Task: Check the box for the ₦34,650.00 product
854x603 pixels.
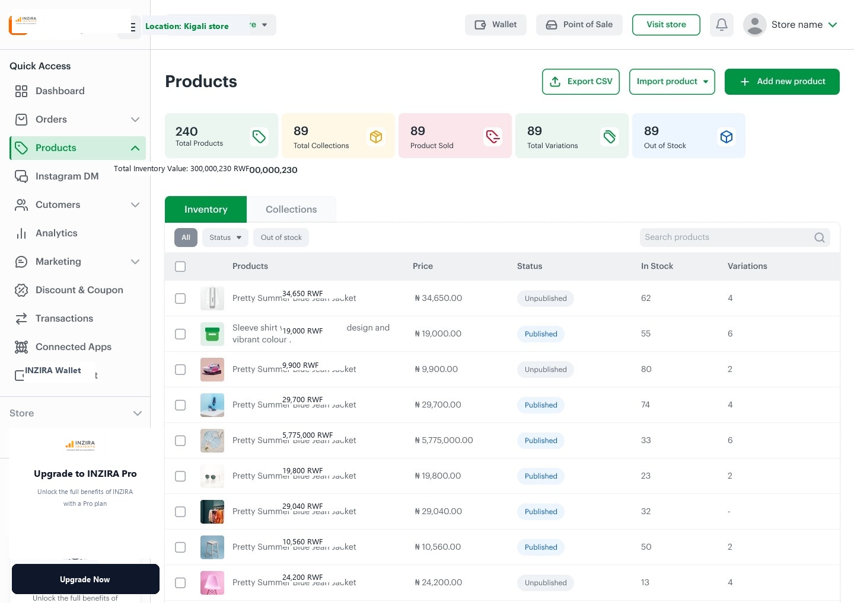Action: tap(180, 299)
